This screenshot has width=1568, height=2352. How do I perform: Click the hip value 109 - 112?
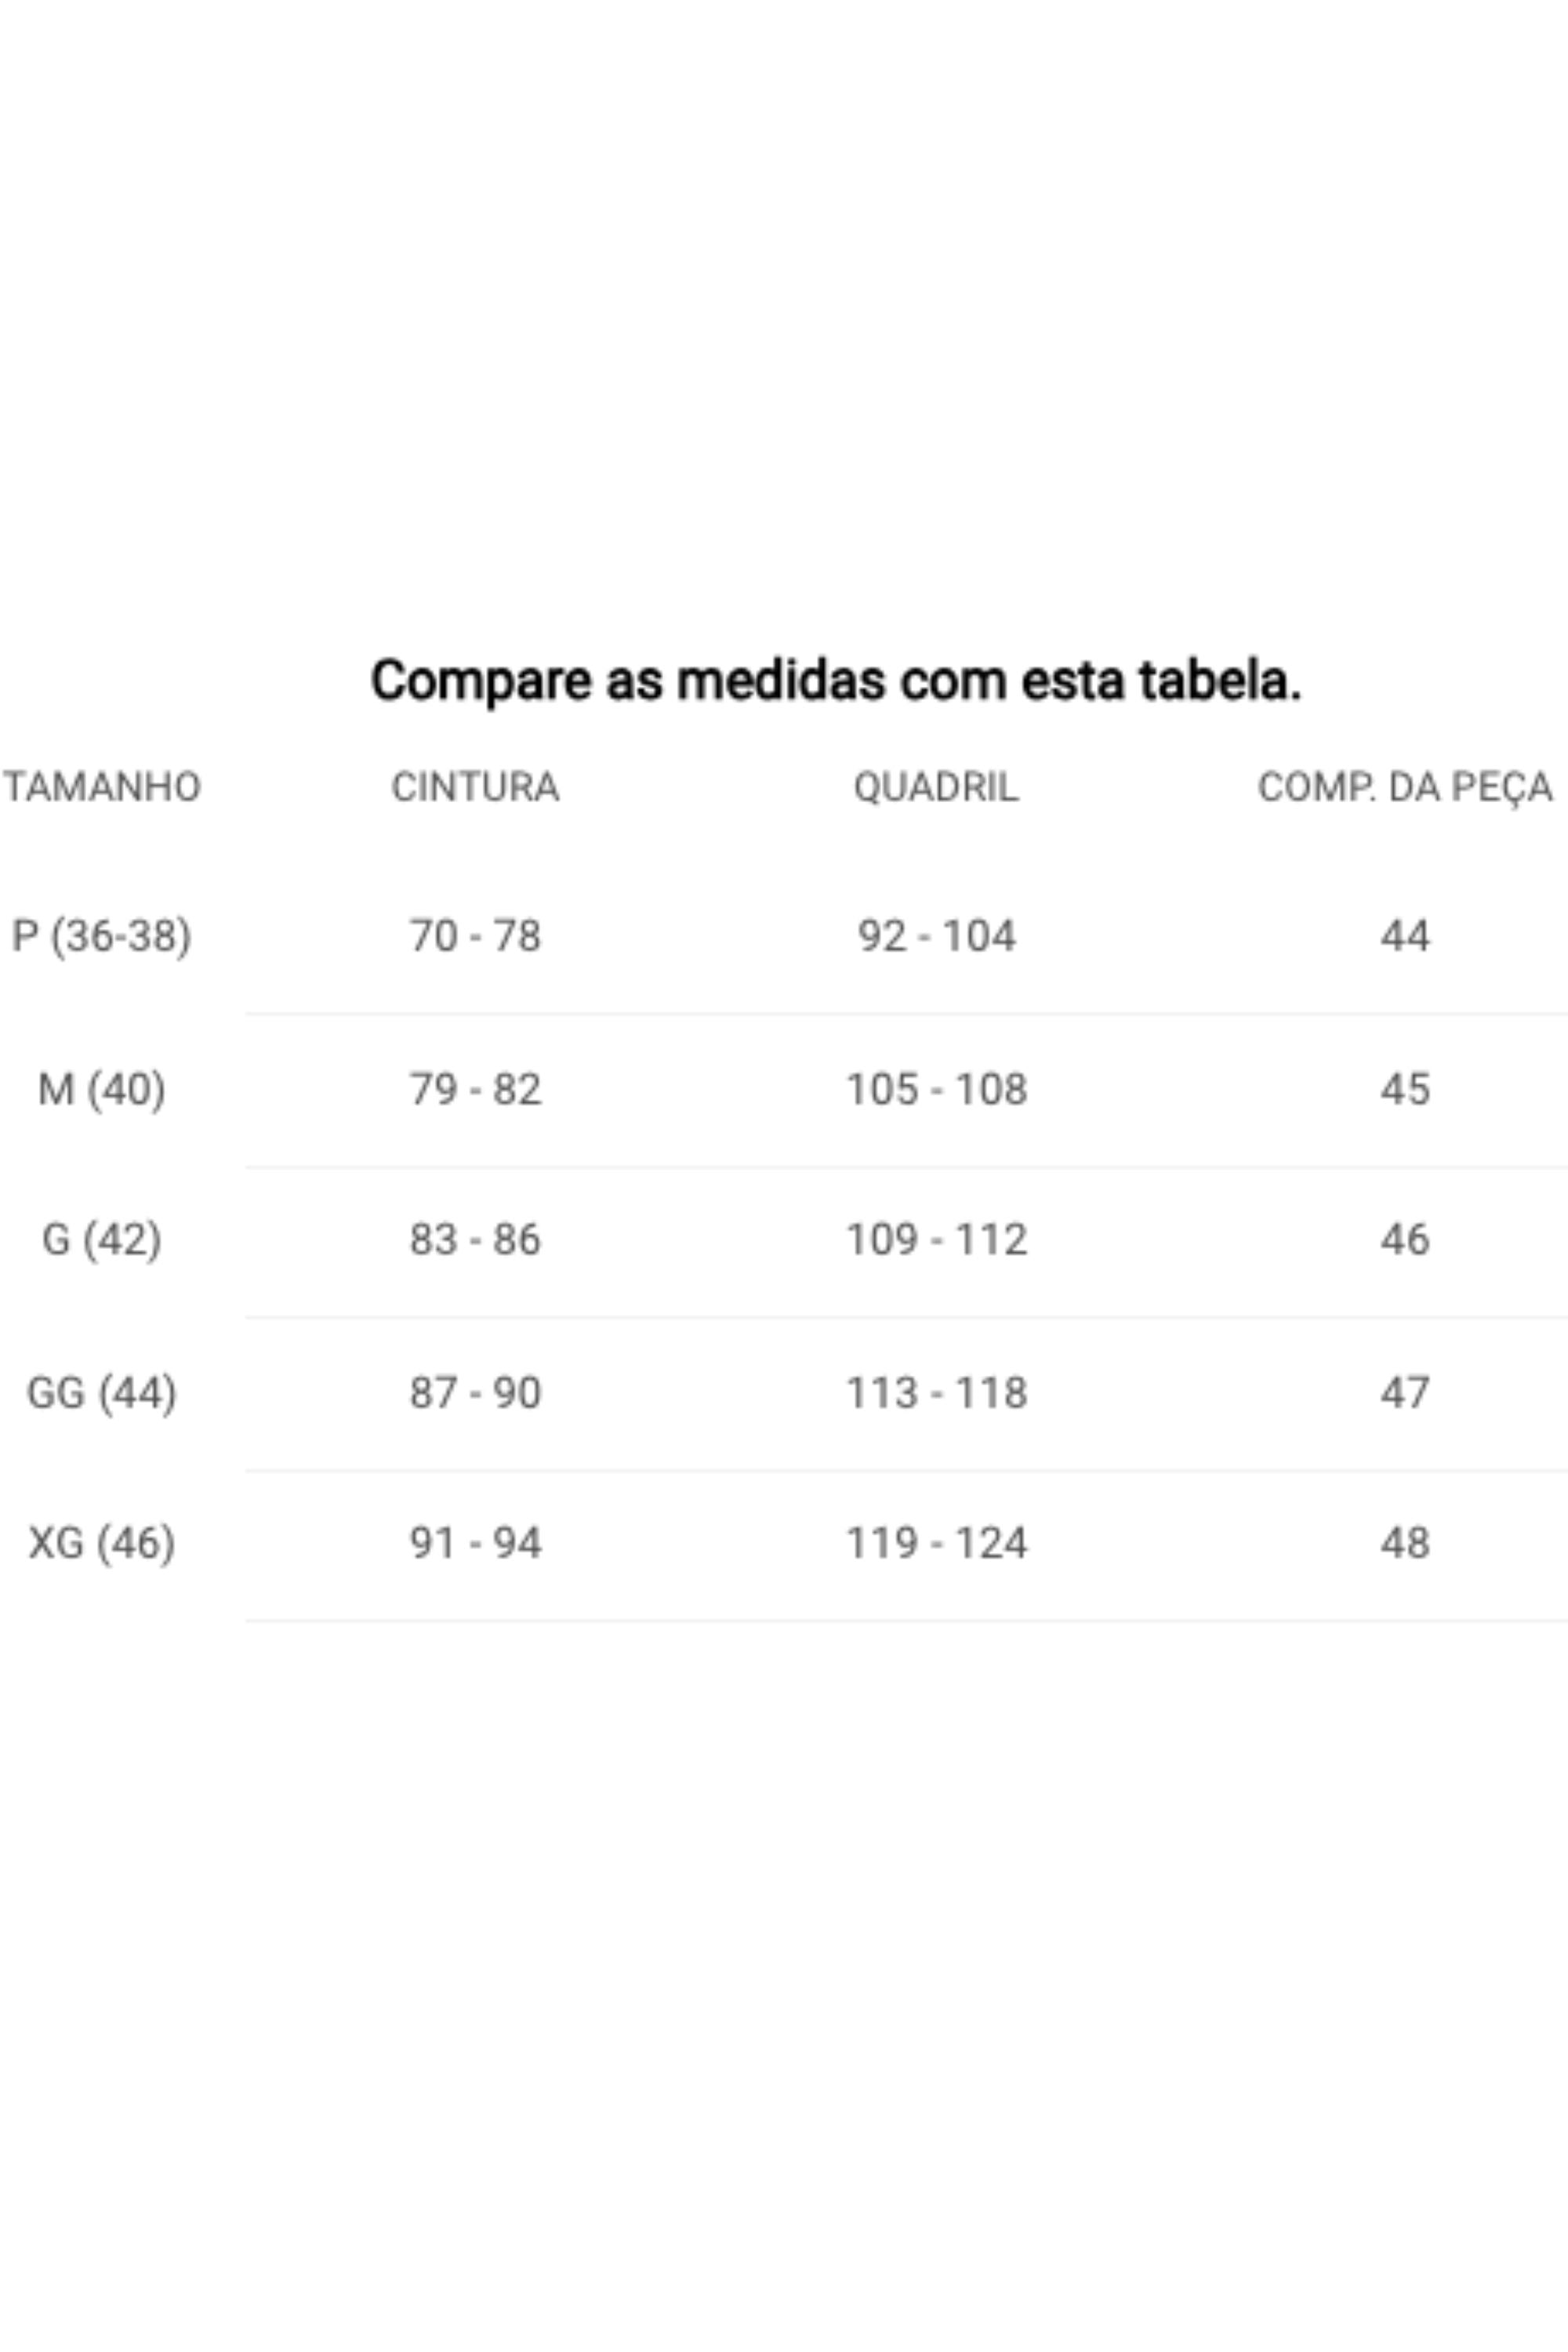[936, 1240]
